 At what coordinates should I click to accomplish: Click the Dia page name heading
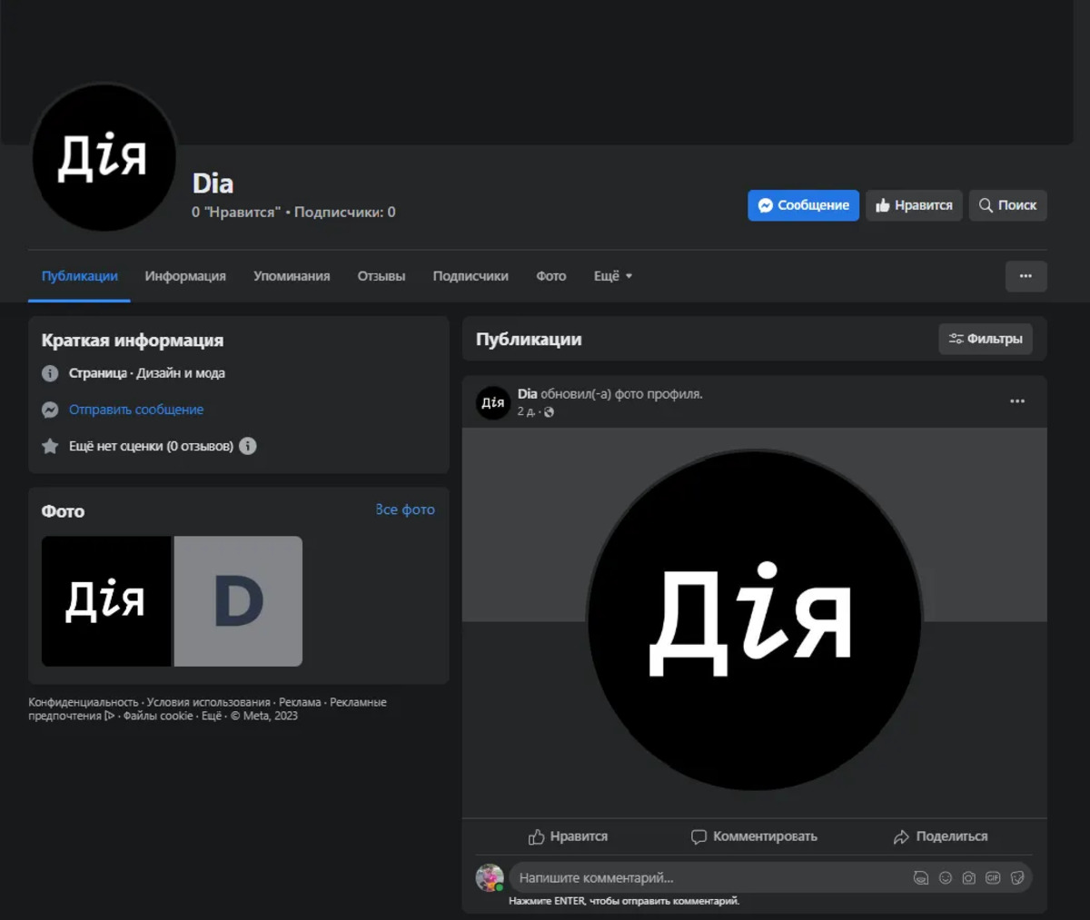point(213,183)
